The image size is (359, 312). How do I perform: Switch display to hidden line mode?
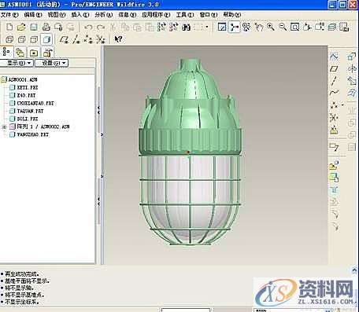tap(21, 39)
